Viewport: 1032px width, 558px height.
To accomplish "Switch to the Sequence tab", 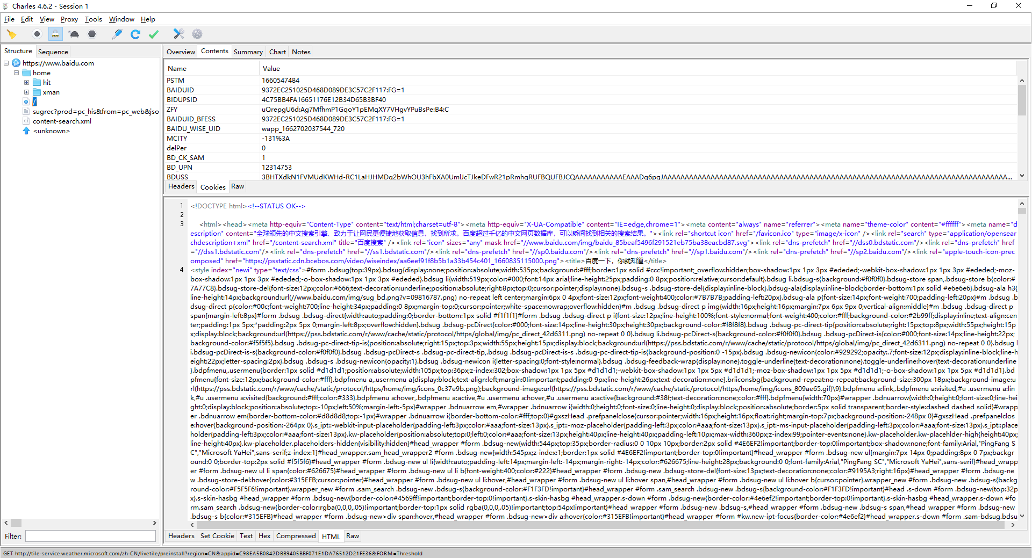I will pyautogui.click(x=53, y=52).
